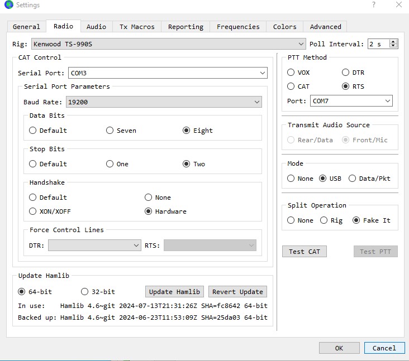Set Split Operation to Rig
409x361 pixels.
click(331, 220)
